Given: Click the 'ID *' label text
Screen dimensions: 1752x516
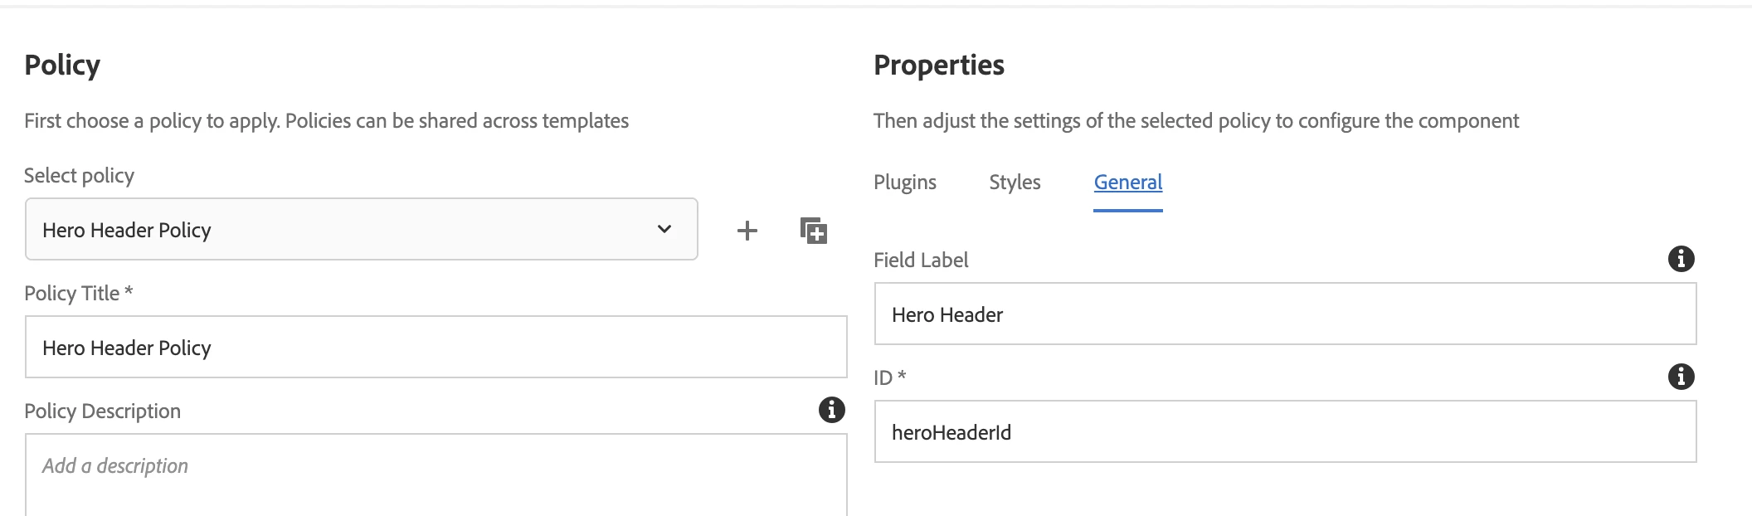Looking at the screenshot, I should tap(889, 378).
